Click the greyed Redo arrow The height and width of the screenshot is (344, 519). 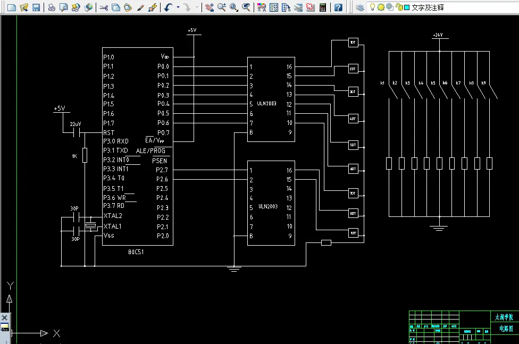tap(187, 7)
